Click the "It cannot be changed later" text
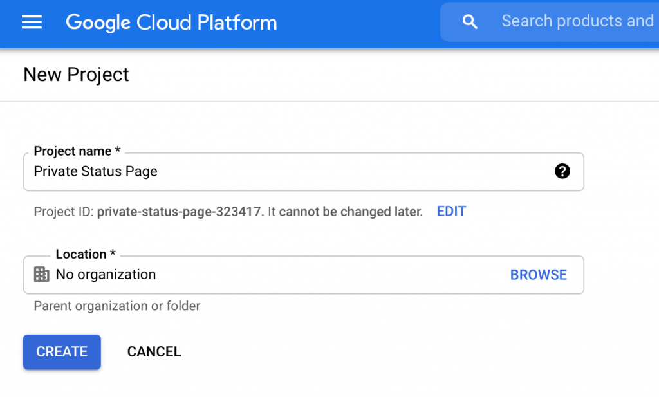This screenshot has height=397, width=659. tap(345, 211)
